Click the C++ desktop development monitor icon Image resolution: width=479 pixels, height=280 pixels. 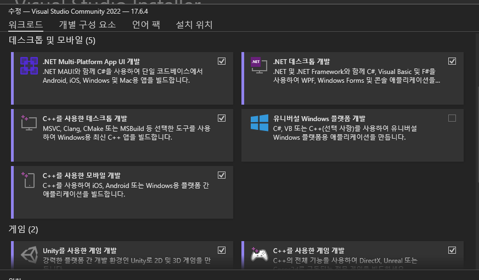[29, 123]
